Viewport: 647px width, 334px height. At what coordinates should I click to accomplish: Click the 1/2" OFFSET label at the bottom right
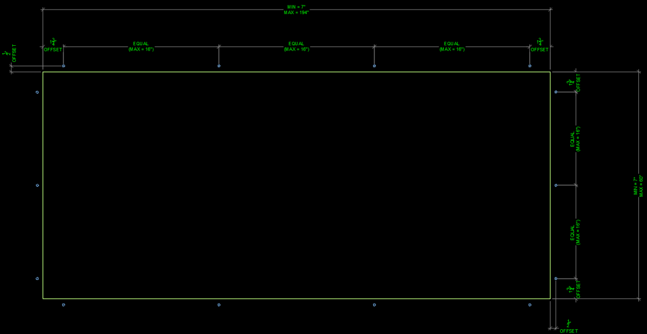tap(568, 326)
